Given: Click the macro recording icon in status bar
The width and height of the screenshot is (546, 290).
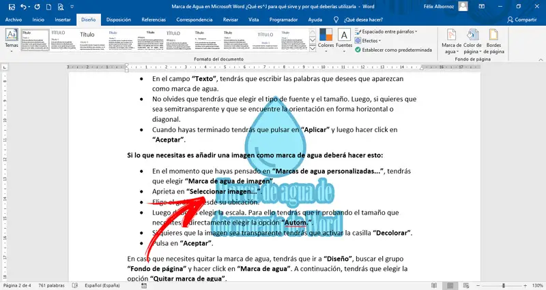Looking at the screenshot, I should [144, 285].
